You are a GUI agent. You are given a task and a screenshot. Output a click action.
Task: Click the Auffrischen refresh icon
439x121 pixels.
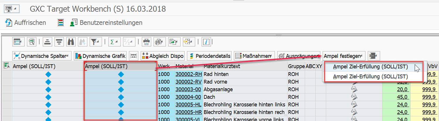tap(9, 23)
